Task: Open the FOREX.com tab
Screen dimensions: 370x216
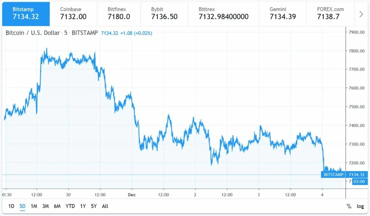Action: (x=330, y=14)
